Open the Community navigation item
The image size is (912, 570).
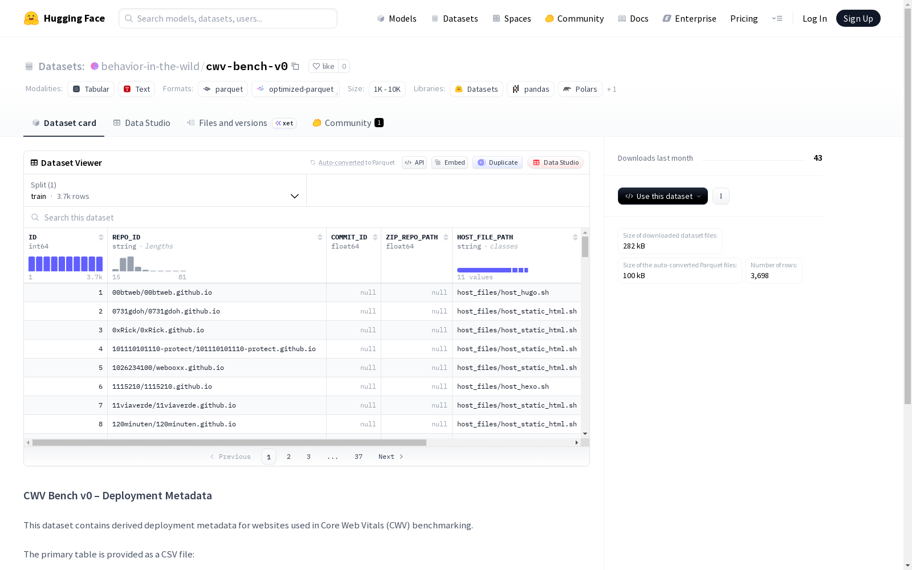click(575, 18)
